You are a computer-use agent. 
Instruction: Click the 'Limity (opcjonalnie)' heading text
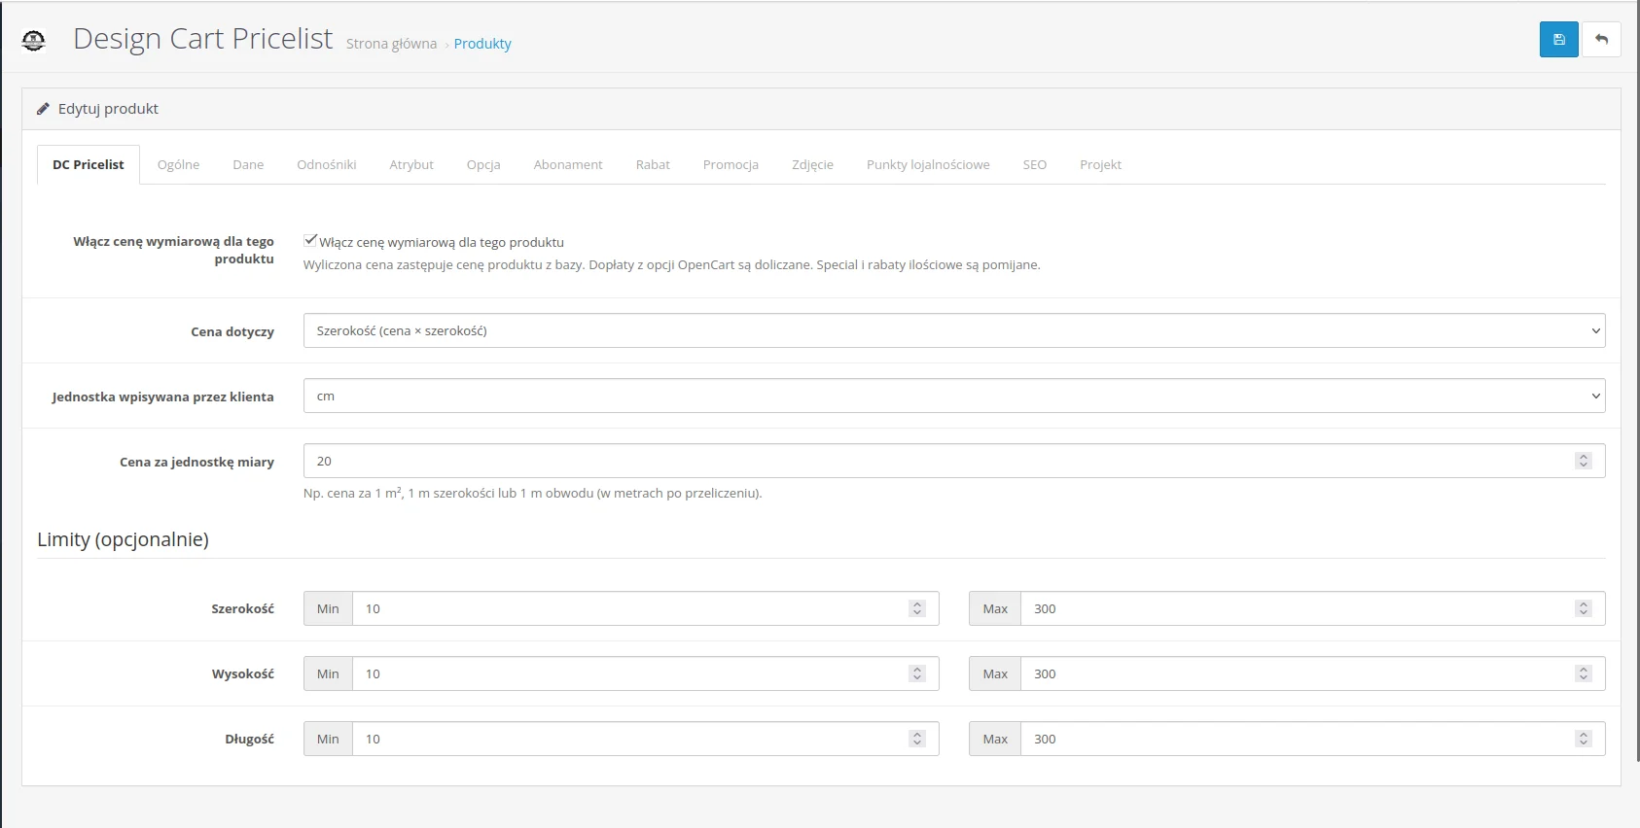(123, 539)
